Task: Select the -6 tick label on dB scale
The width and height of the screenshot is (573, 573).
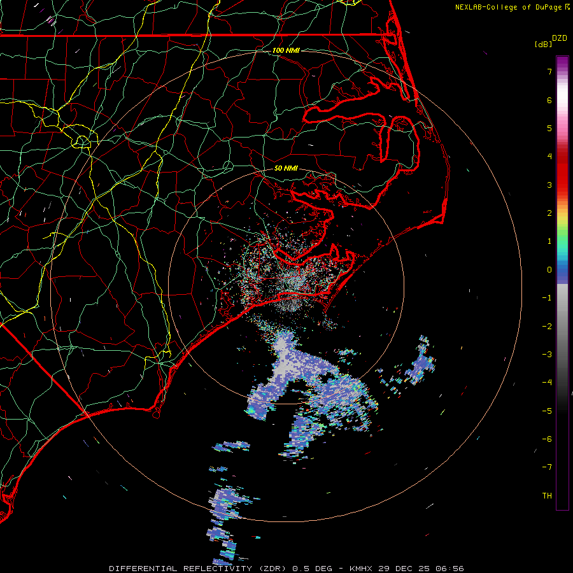Action: 547,439
